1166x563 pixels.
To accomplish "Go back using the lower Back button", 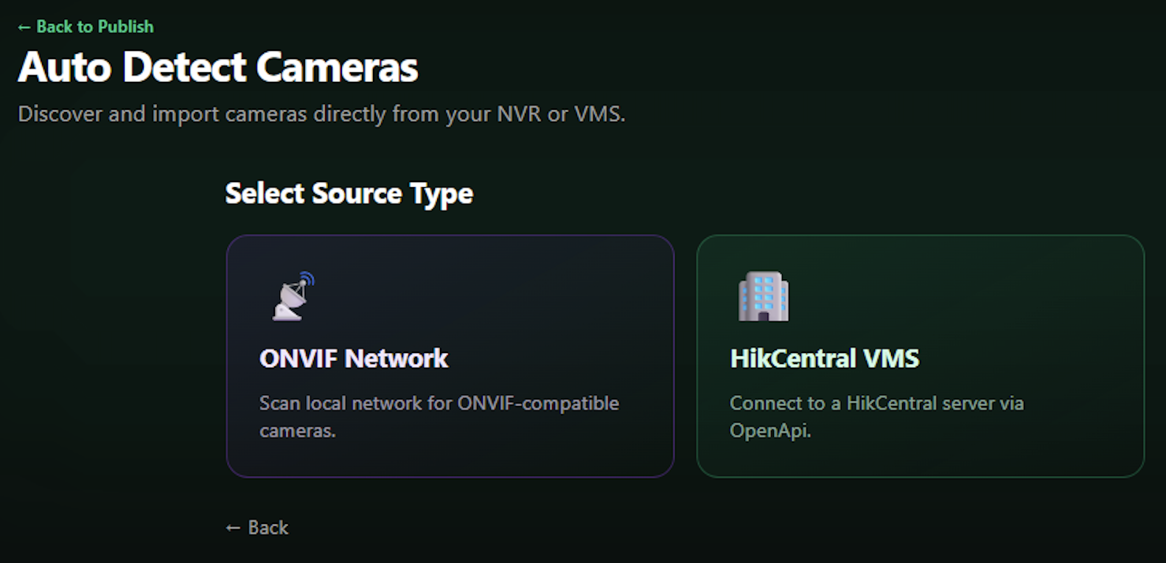I will pyautogui.click(x=257, y=528).
